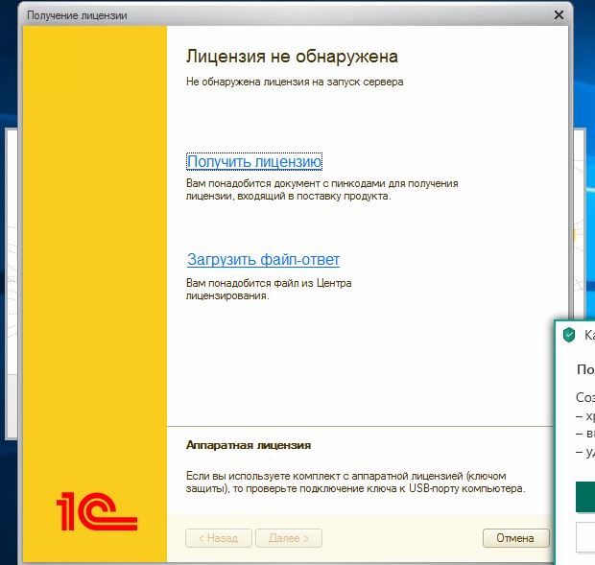Open the Получить лицензию link
Viewport: 595px width, 565px height.
pyautogui.click(x=254, y=161)
